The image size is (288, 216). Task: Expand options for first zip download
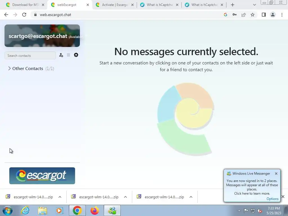coord(60,197)
